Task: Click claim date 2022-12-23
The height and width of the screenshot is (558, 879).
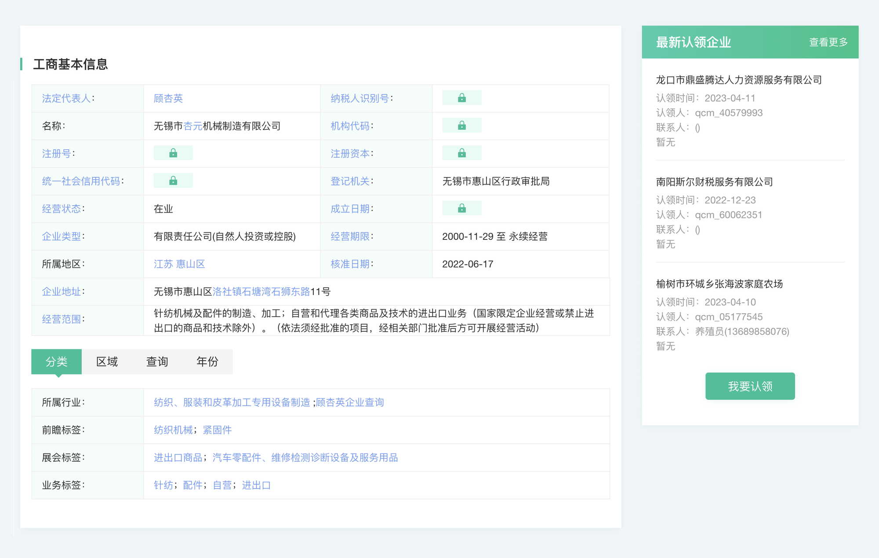Action: pyautogui.click(x=730, y=200)
